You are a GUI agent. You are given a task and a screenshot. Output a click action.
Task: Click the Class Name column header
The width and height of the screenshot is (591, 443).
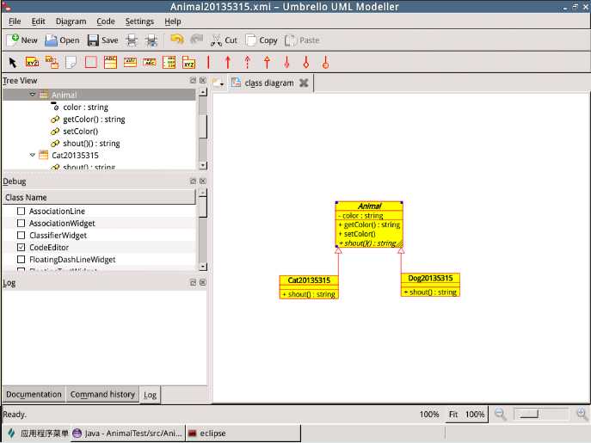[x=99, y=197]
